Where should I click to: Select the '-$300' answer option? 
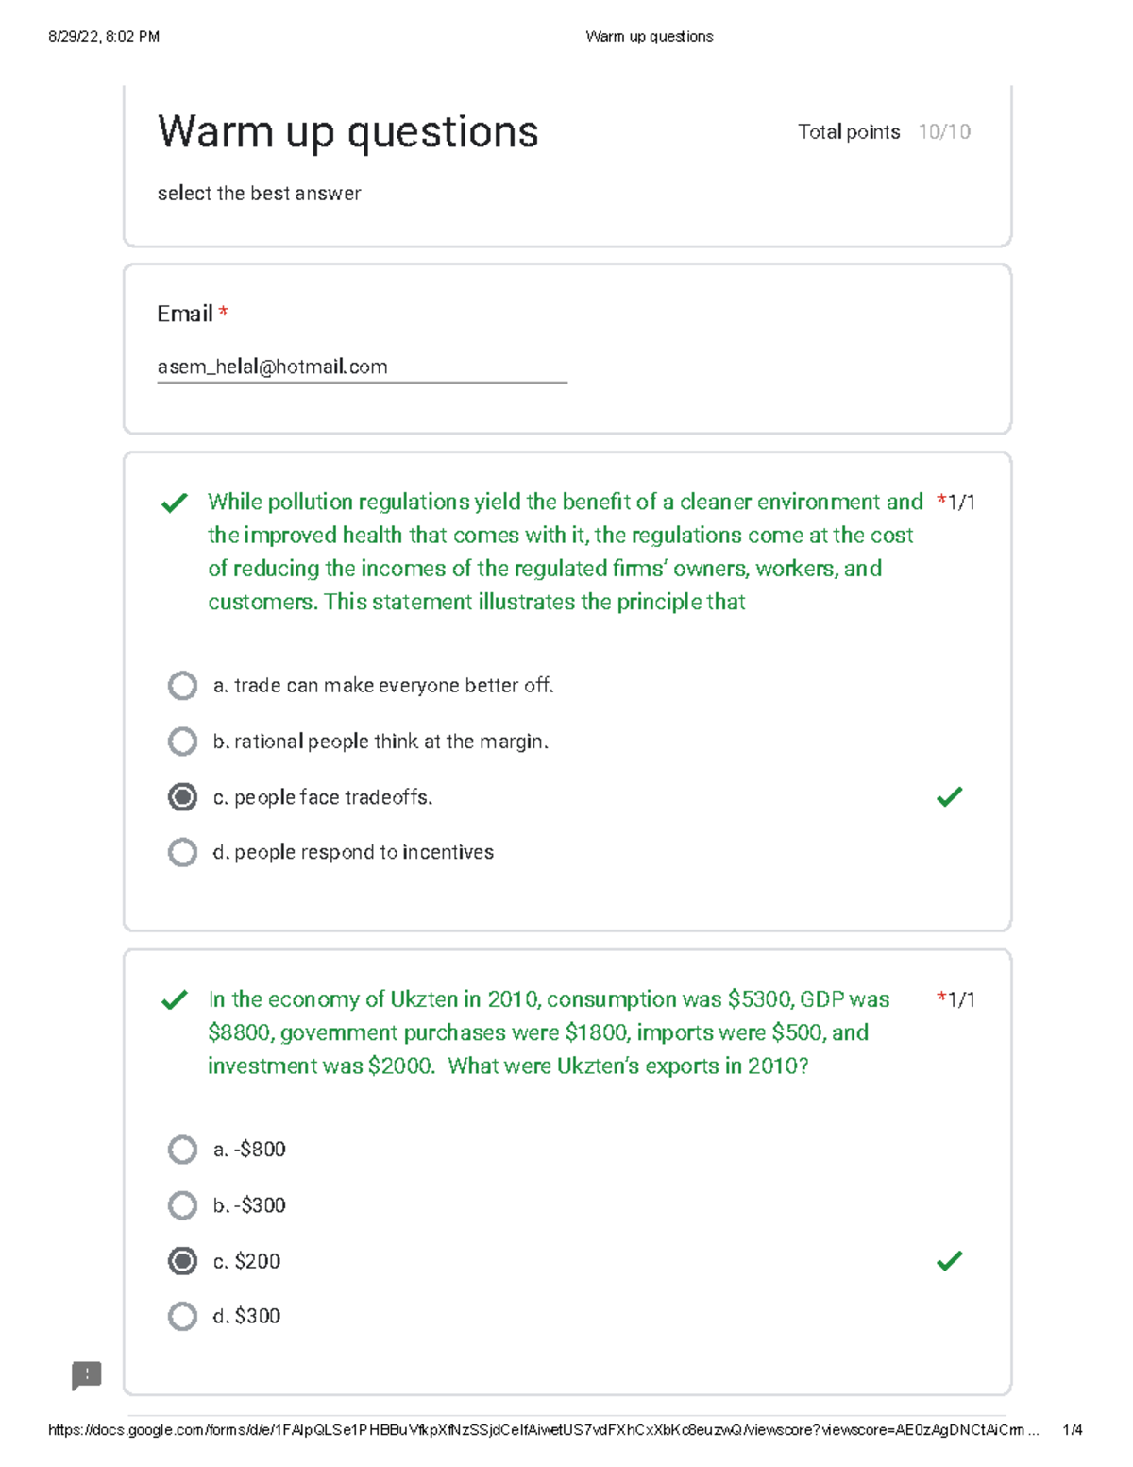tap(182, 1205)
